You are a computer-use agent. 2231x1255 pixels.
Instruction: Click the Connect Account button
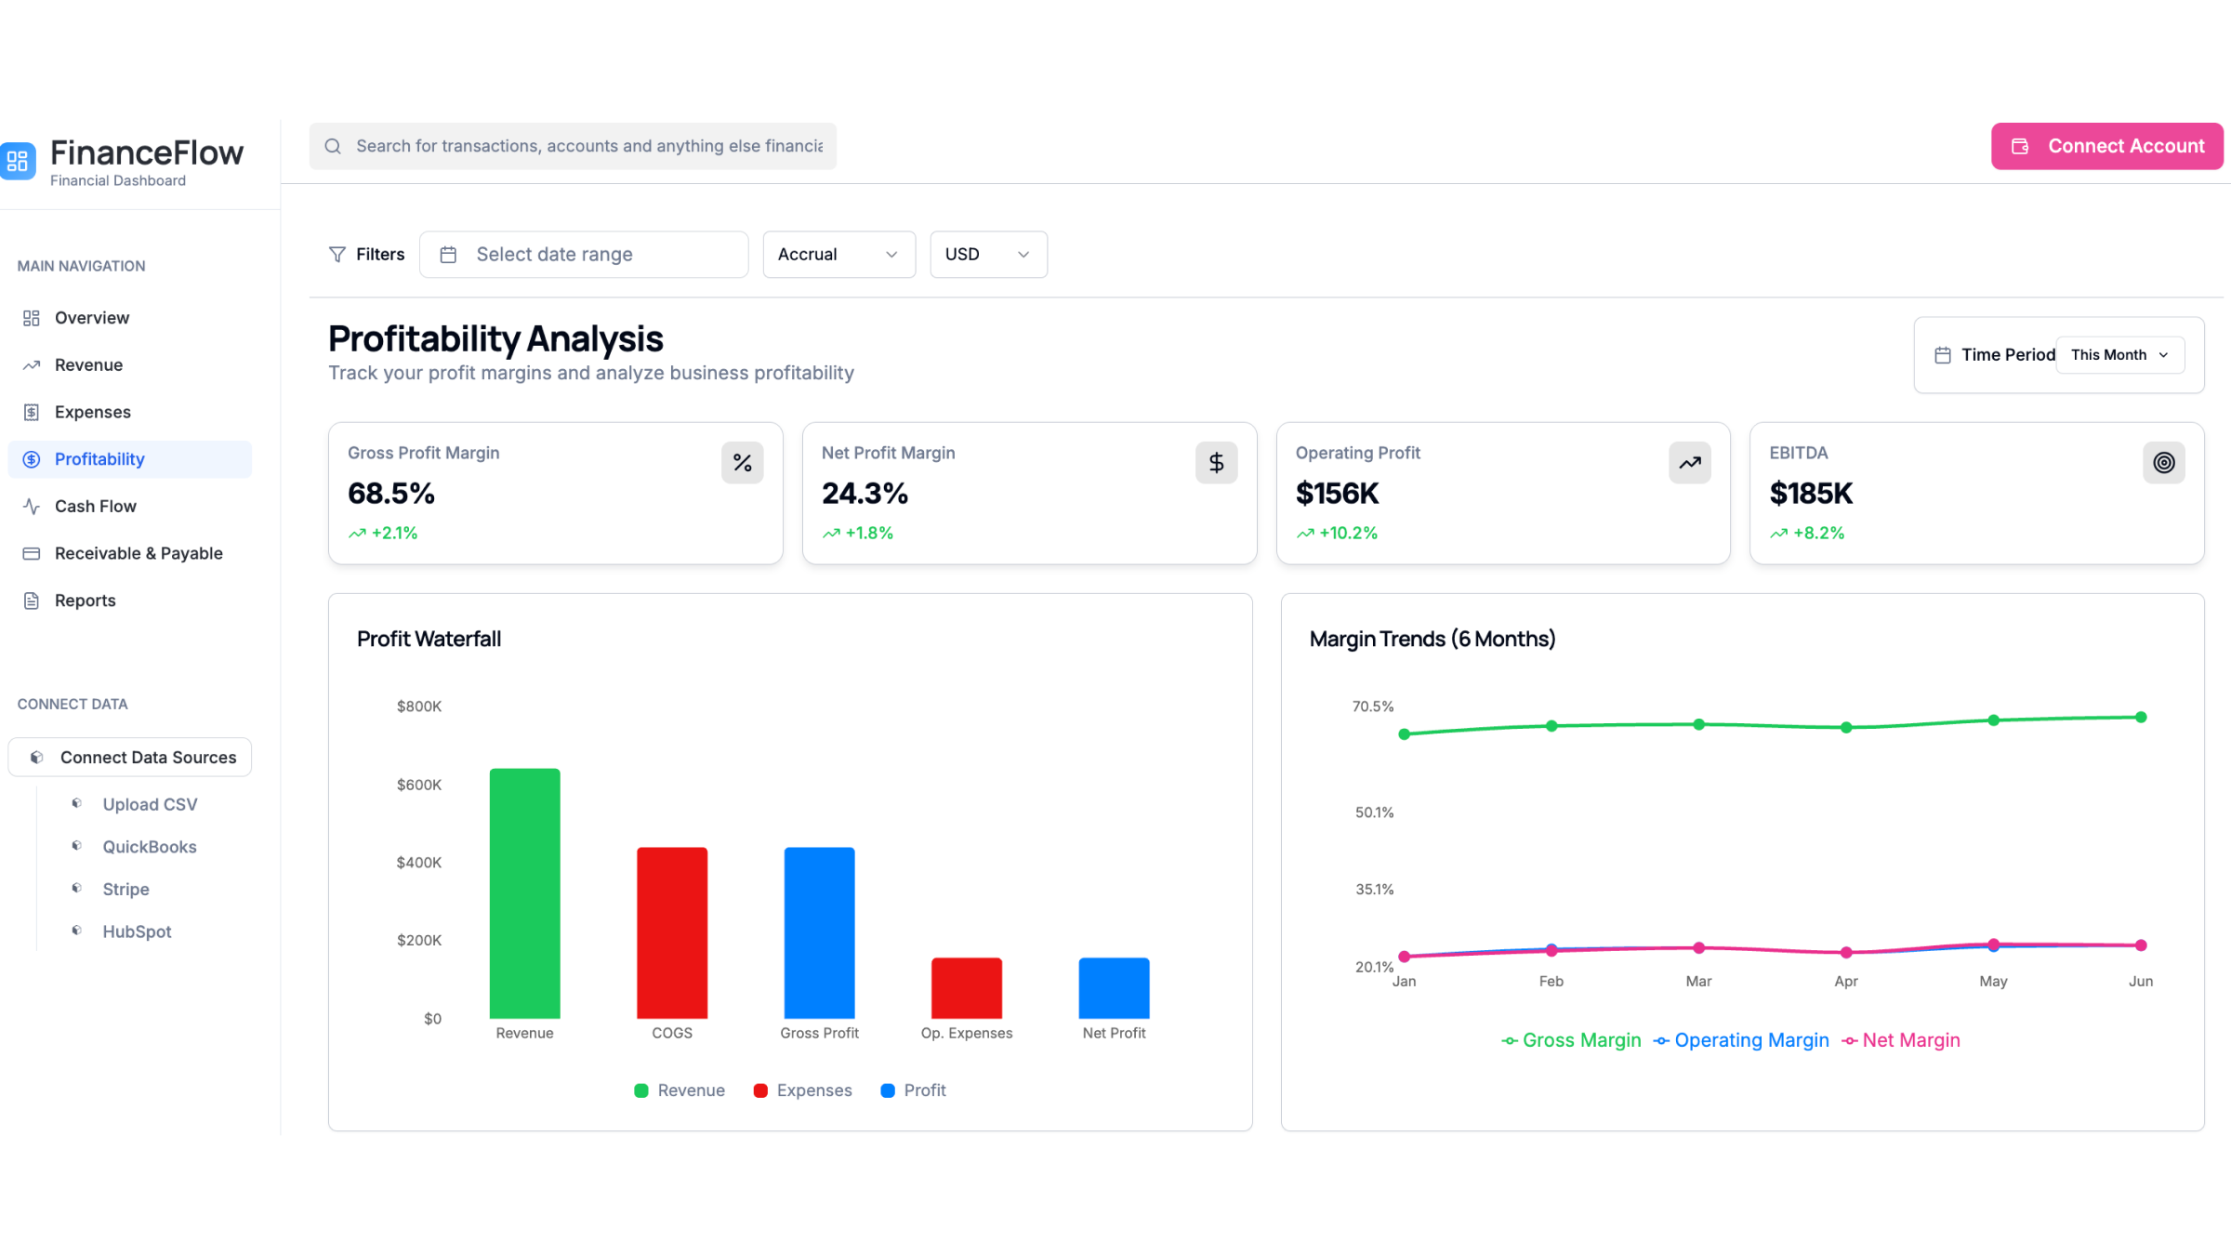(x=2106, y=146)
